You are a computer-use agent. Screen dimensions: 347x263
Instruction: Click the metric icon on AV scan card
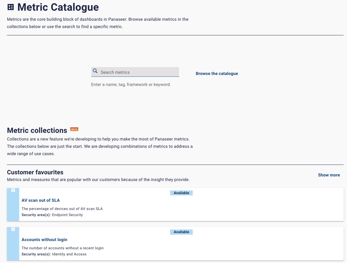pyautogui.click(x=13, y=190)
